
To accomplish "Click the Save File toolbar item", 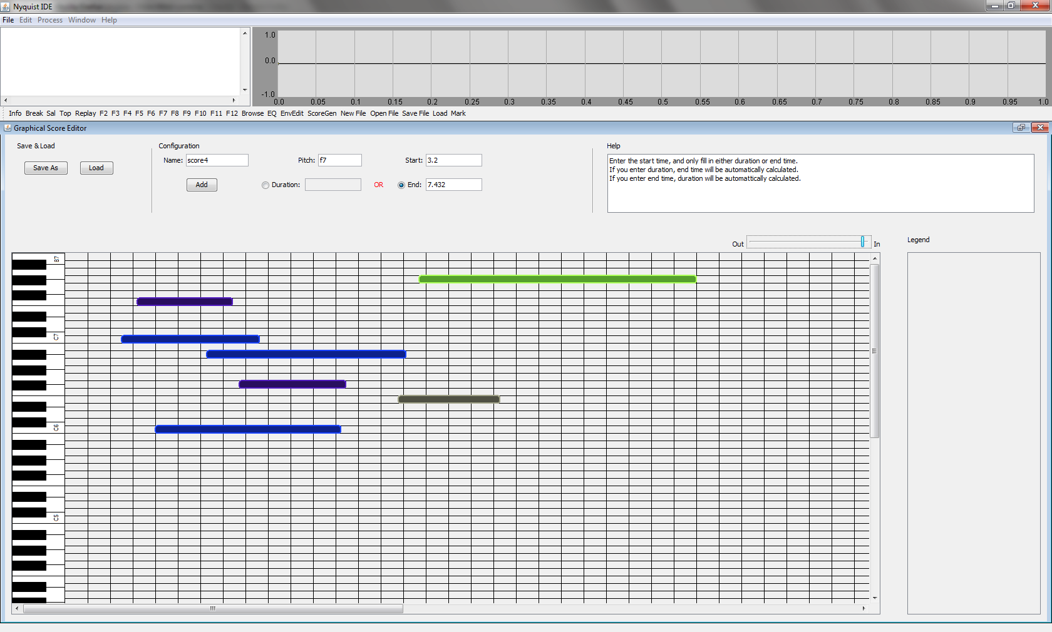I will point(415,113).
